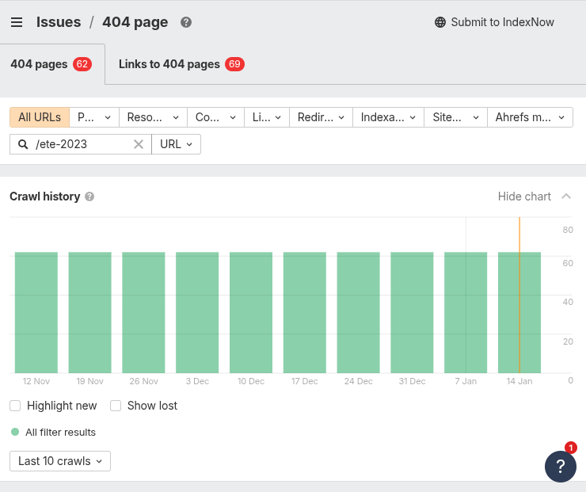Open Crawl history help tooltip icon

[x=89, y=196]
